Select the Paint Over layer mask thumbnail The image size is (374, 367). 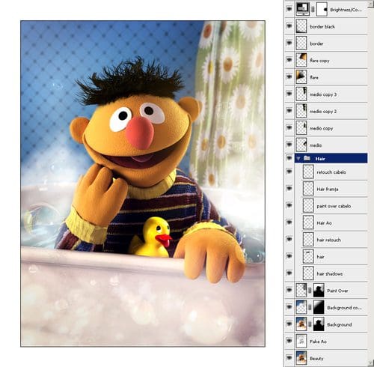click(319, 290)
